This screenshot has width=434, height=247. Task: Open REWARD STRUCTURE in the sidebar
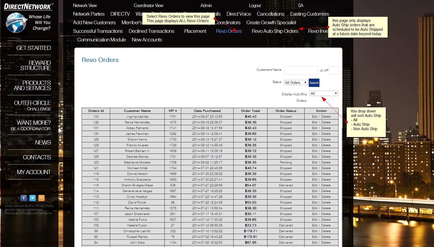(35, 65)
